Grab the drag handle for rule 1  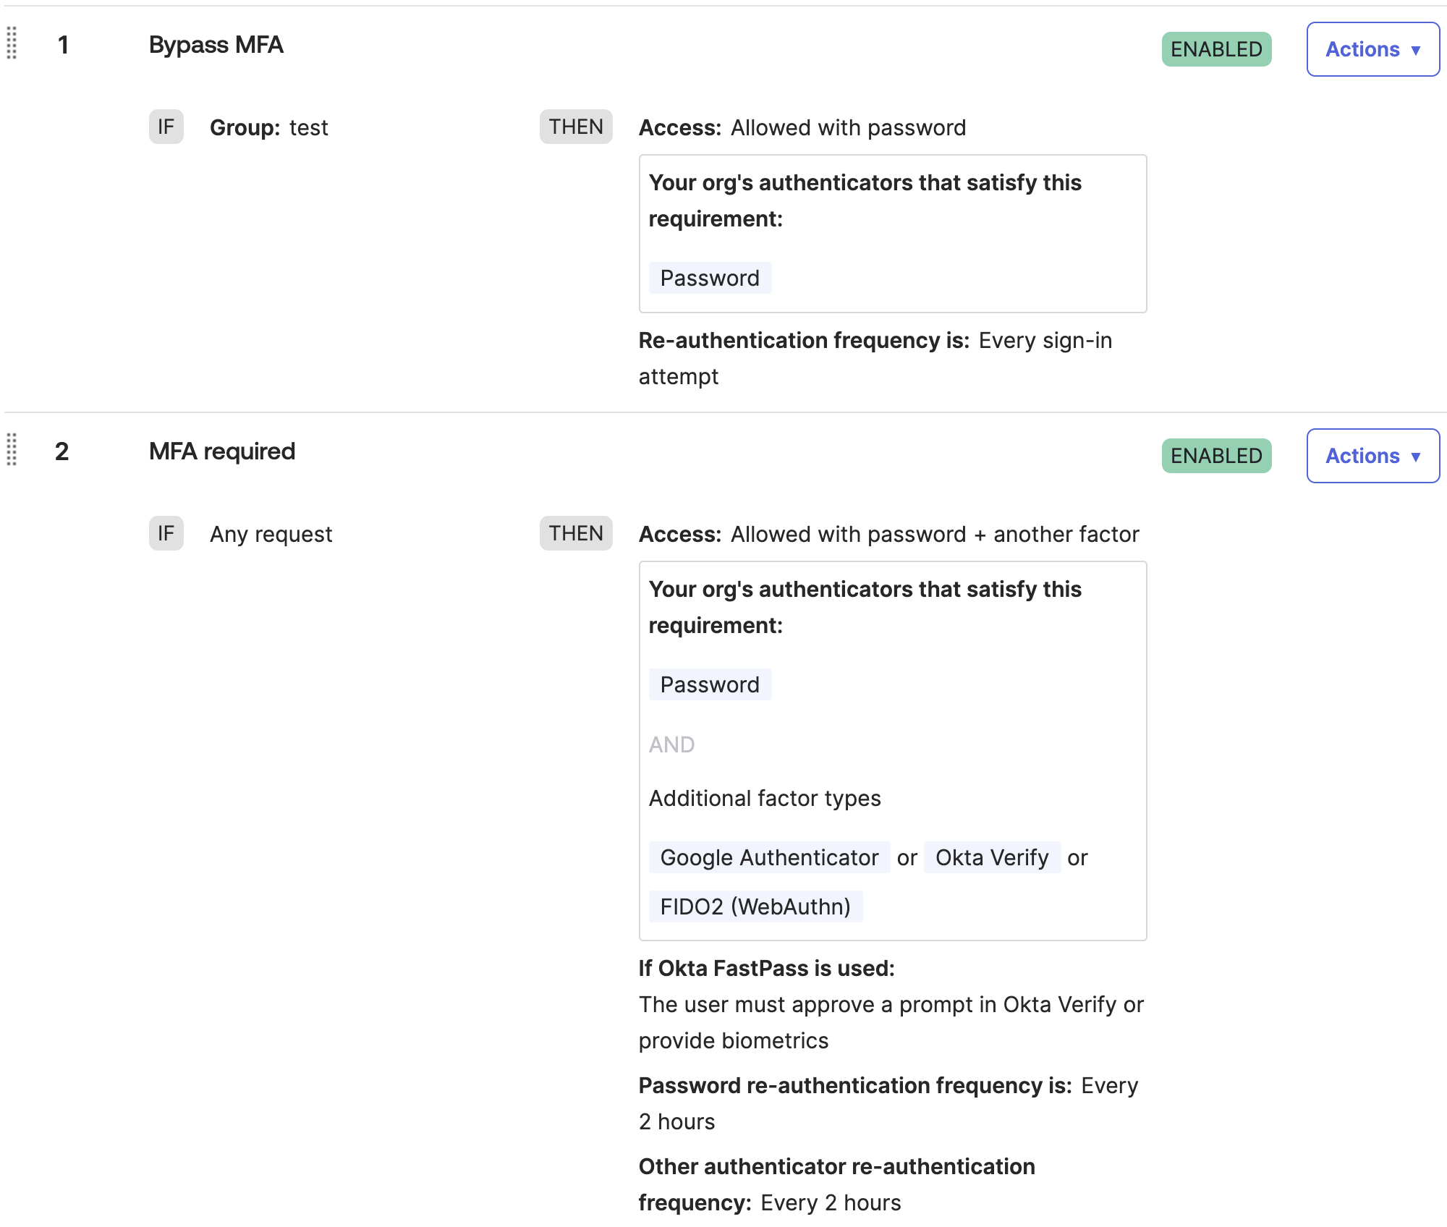[x=12, y=43]
